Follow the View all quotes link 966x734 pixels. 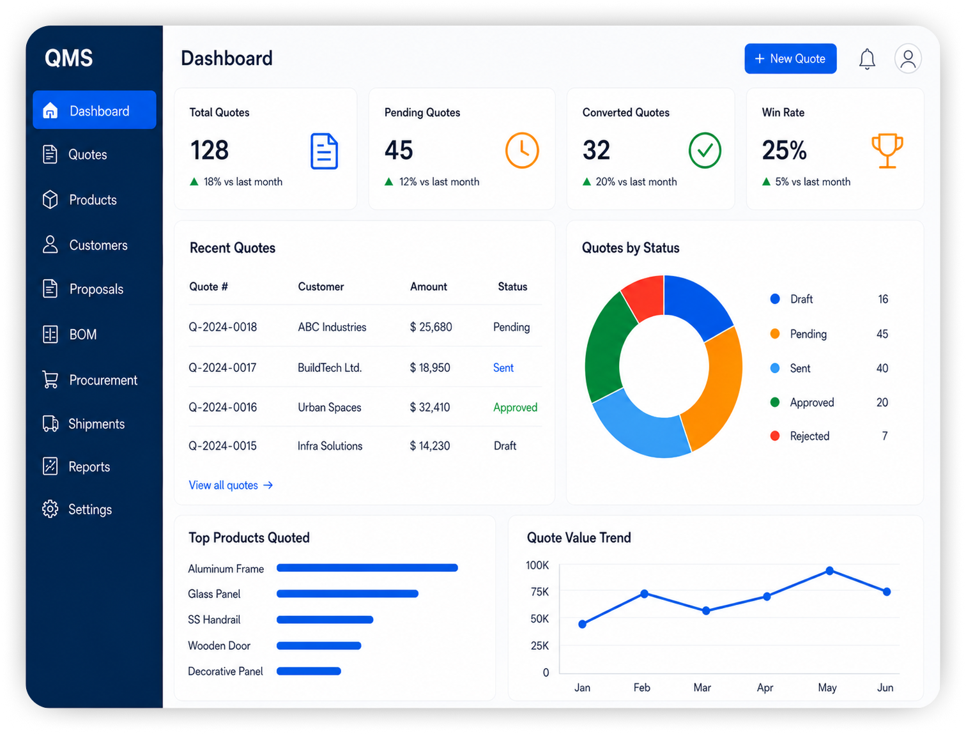coord(224,486)
